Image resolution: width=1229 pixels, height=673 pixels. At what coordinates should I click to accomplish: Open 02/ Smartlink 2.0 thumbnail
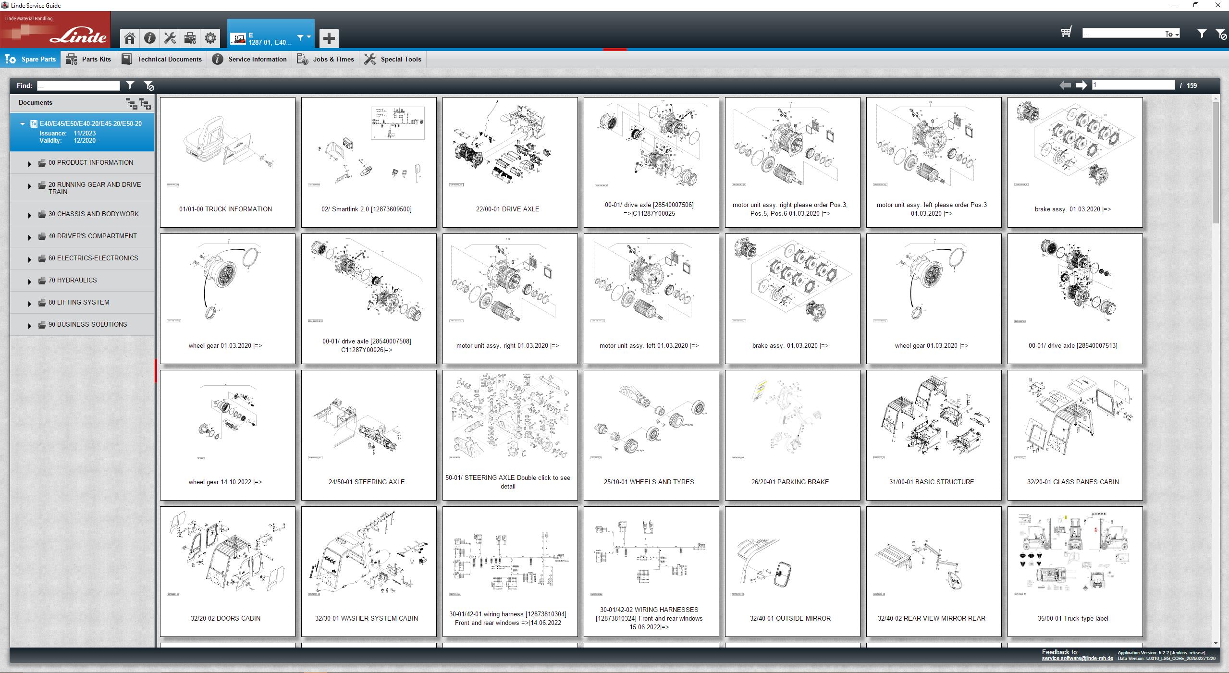[x=369, y=162]
